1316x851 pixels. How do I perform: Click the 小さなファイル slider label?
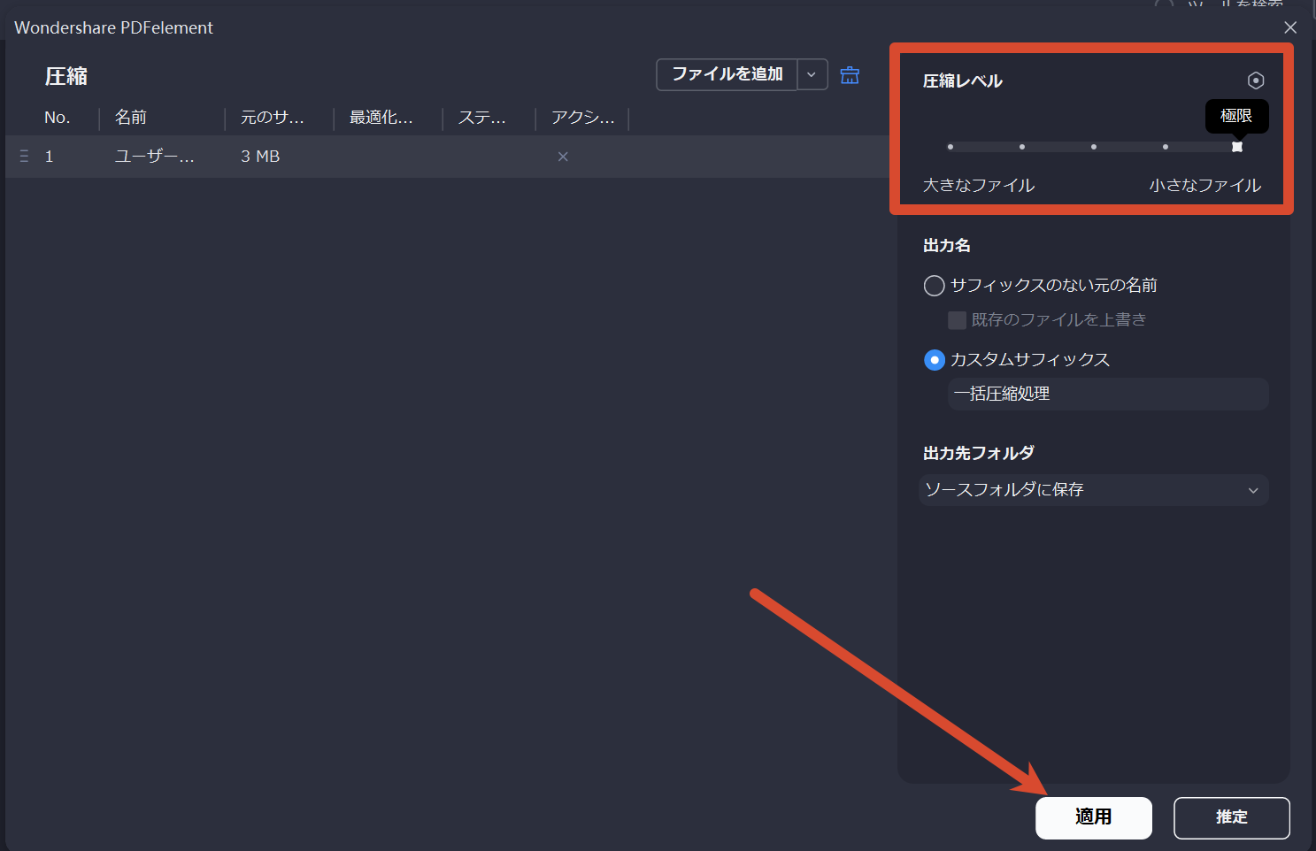1205,186
